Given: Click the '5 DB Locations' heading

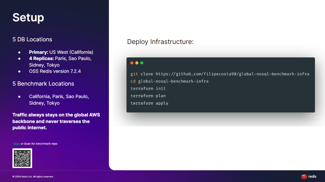Looking at the screenshot, I should pyautogui.click(x=32, y=39).
